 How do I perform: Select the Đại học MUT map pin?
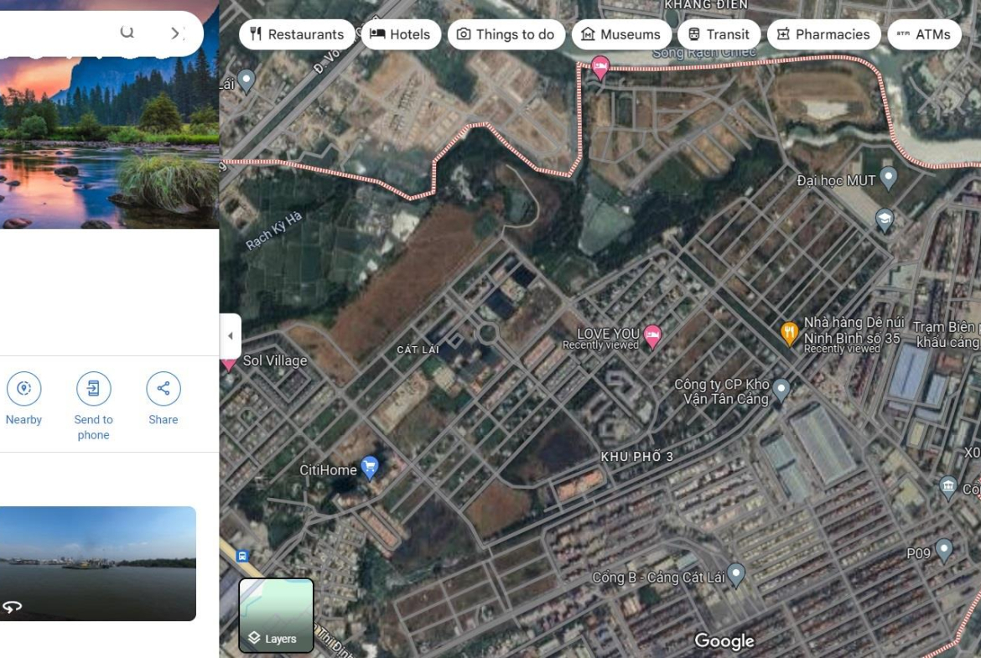889,178
